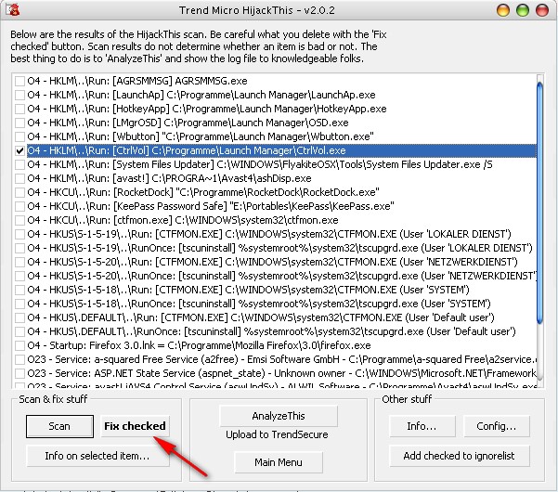Check the RocketDock.exe entry box
This screenshot has width=558, height=492.
[19, 192]
